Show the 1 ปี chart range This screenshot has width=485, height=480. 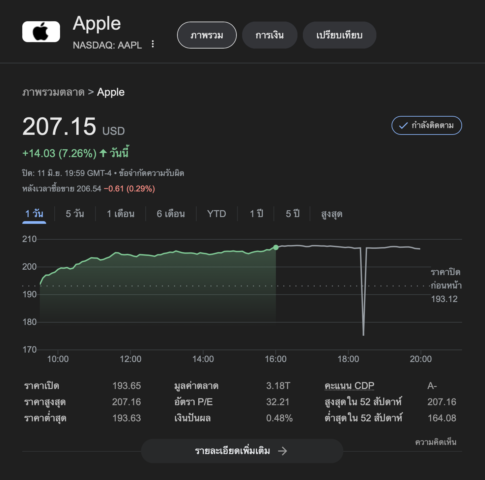[256, 214]
